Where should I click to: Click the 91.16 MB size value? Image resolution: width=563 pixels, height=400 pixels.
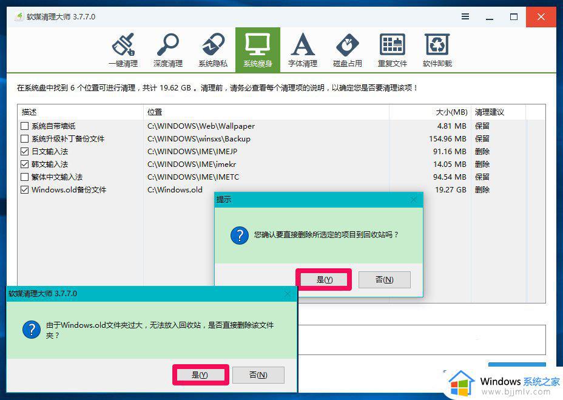[x=450, y=152]
